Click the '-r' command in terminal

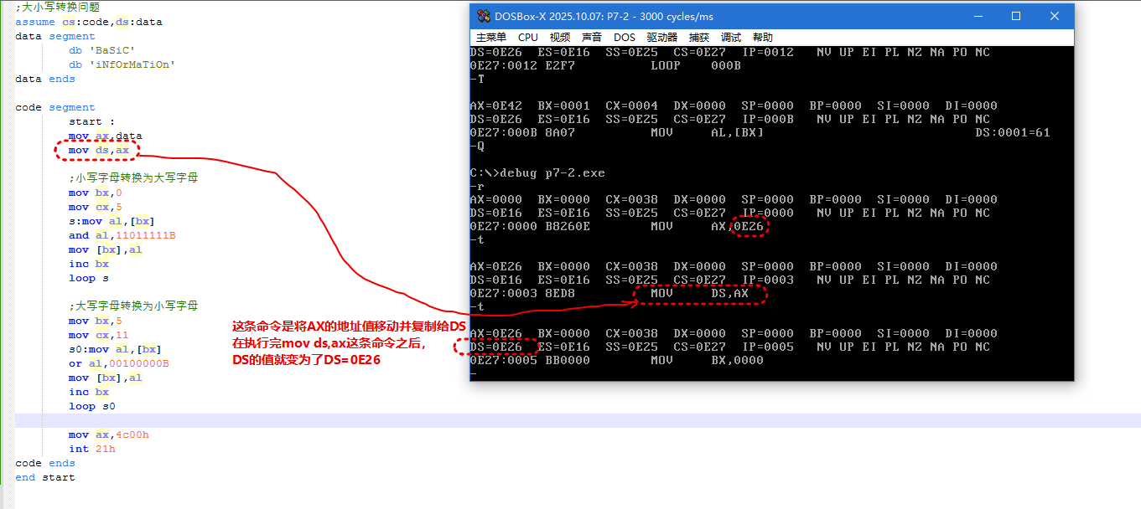(477, 186)
